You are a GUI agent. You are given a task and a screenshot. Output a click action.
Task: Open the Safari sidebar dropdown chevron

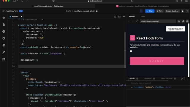click(x=18, y=1)
